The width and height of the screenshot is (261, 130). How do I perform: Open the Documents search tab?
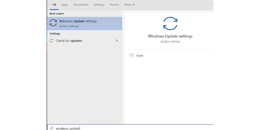point(81,5)
